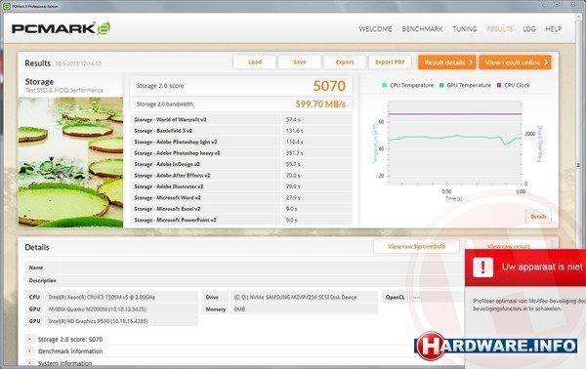The width and height of the screenshot is (586, 369).
Task: Toggle GPU Temperature legend swatch
Action: tap(441, 85)
